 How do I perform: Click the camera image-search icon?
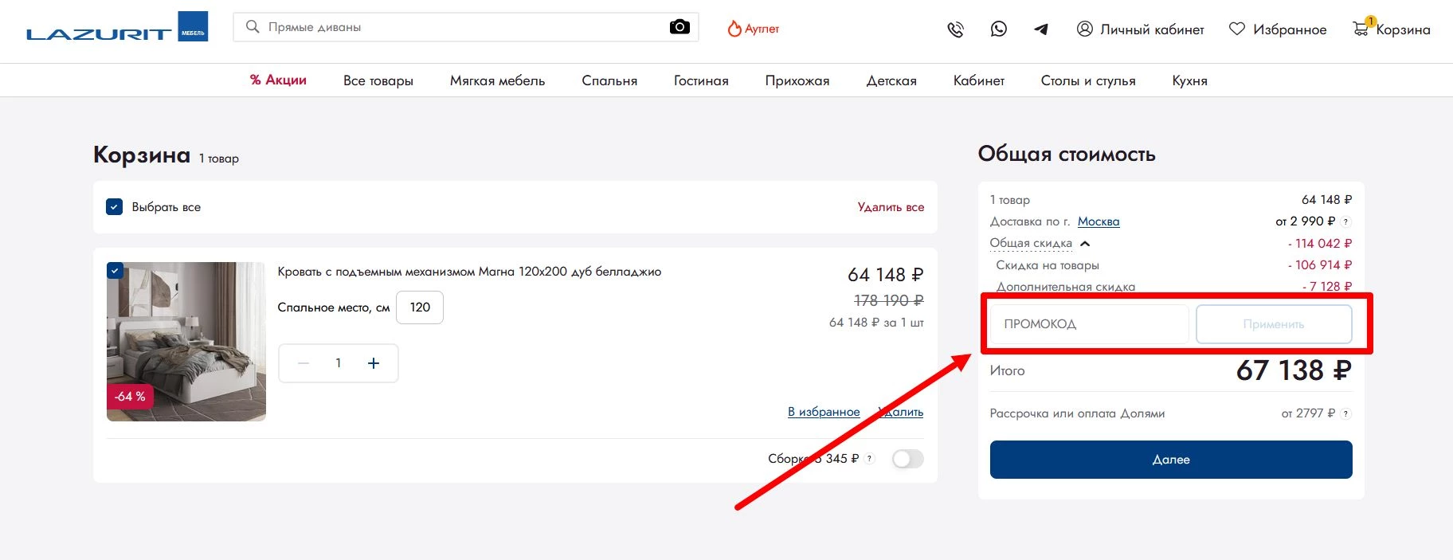click(x=679, y=27)
